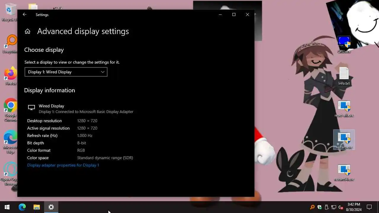Open the Display 1 selection dropdown
The width and height of the screenshot is (379, 213).
pos(66,72)
